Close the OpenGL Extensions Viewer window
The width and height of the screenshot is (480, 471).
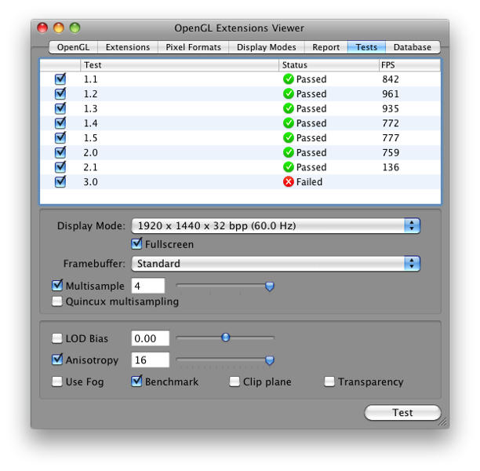42,28
